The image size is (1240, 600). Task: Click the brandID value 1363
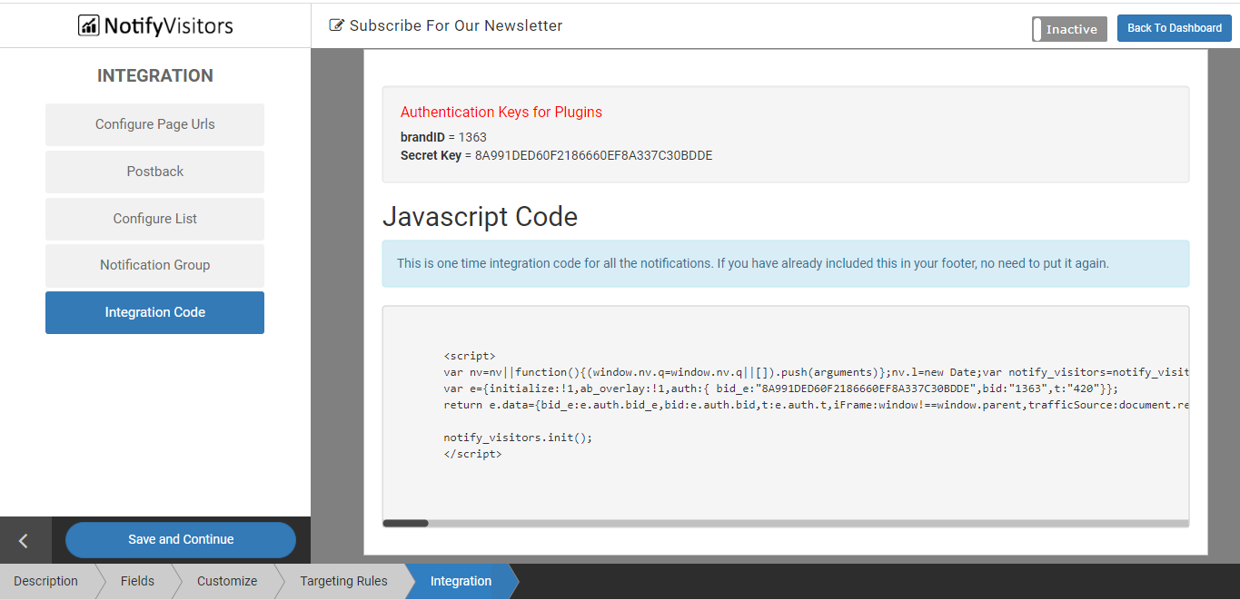click(x=472, y=137)
